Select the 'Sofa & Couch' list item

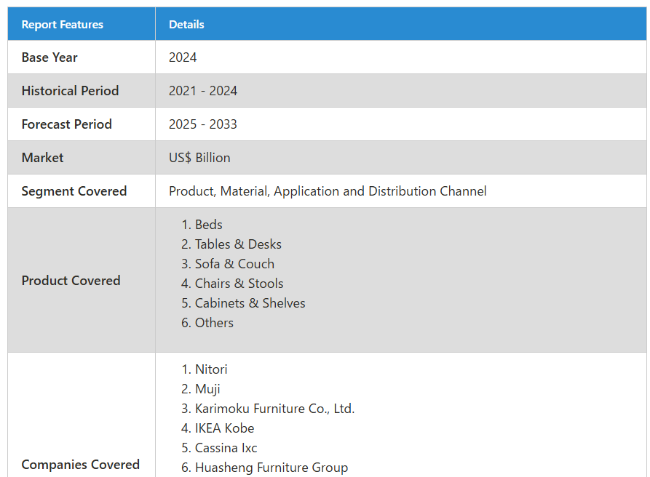[234, 264]
